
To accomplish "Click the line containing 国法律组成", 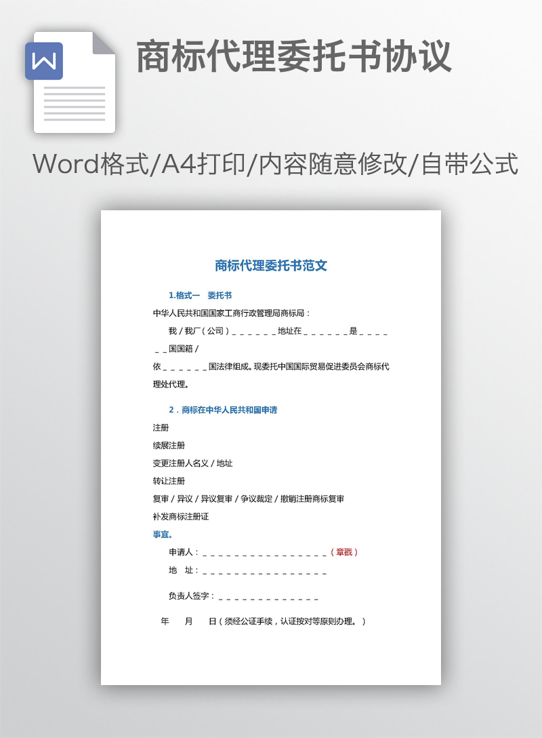I will tap(271, 367).
